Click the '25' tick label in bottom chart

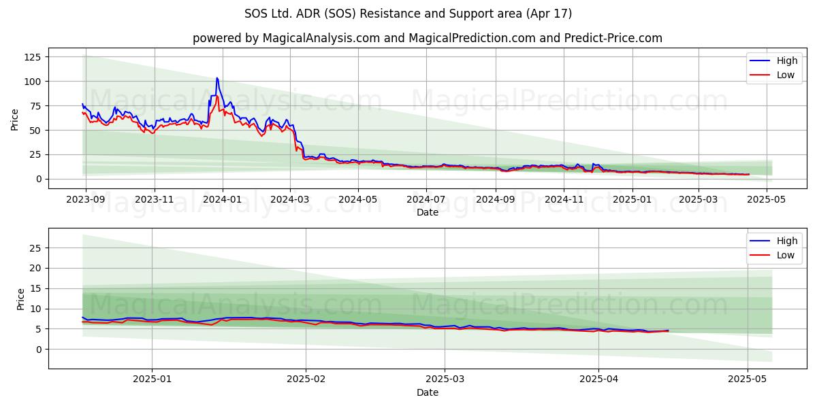[37, 248]
